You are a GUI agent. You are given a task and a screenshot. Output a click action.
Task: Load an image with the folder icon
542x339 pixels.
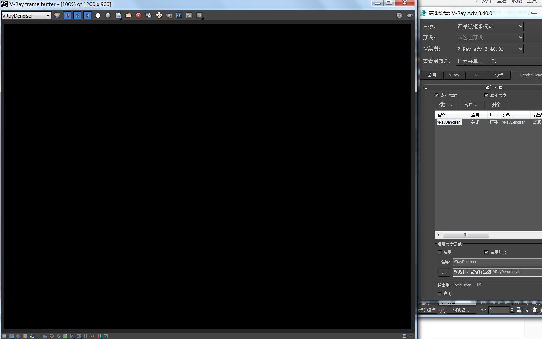128,15
